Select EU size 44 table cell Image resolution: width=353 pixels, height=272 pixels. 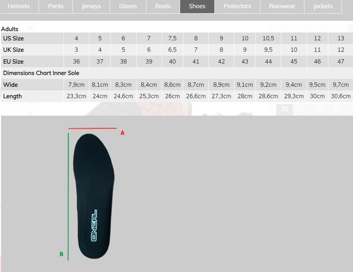pyautogui.click(x=268, y=61)
